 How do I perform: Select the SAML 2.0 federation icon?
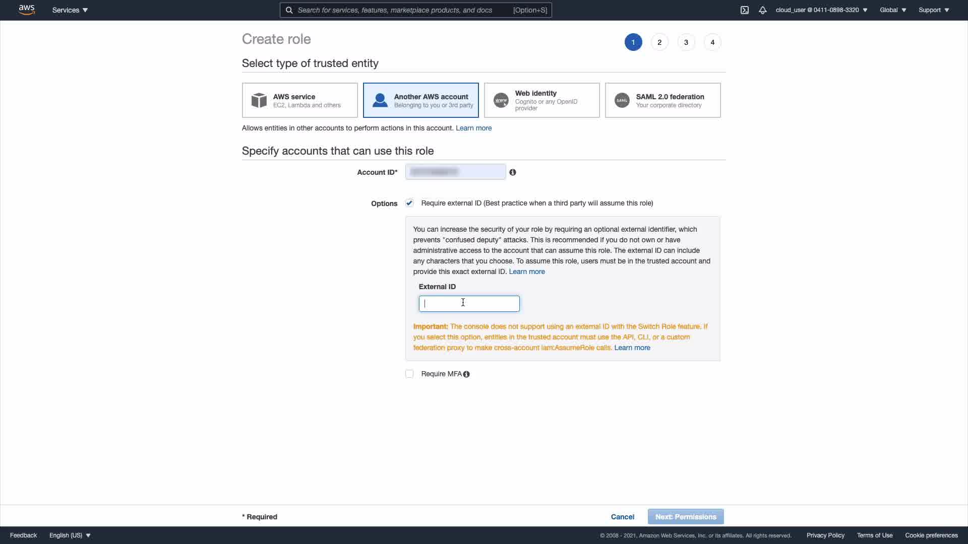(x=622, y=100)
